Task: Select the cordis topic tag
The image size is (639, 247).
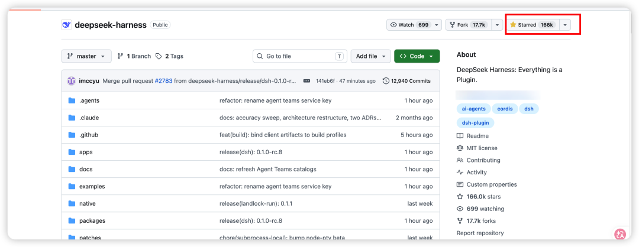Action: 505,109
